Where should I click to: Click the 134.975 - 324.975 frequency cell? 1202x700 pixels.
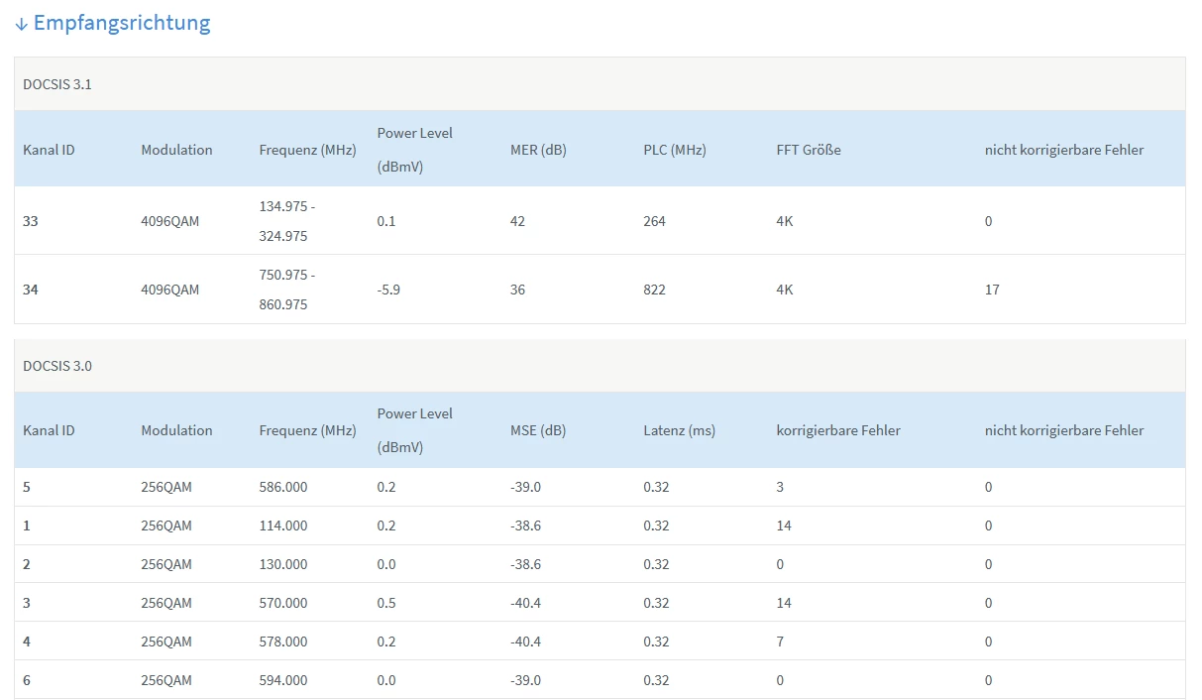click(x=283, y=221)
